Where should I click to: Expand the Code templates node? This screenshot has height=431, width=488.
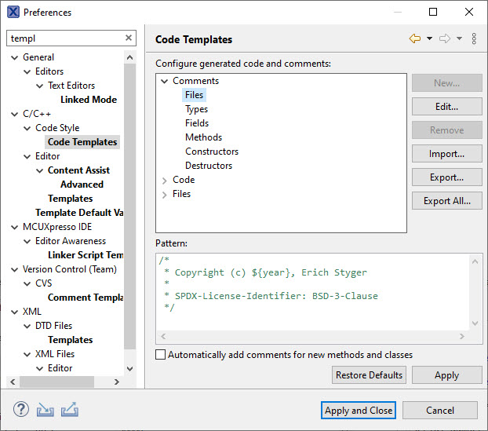164,180
